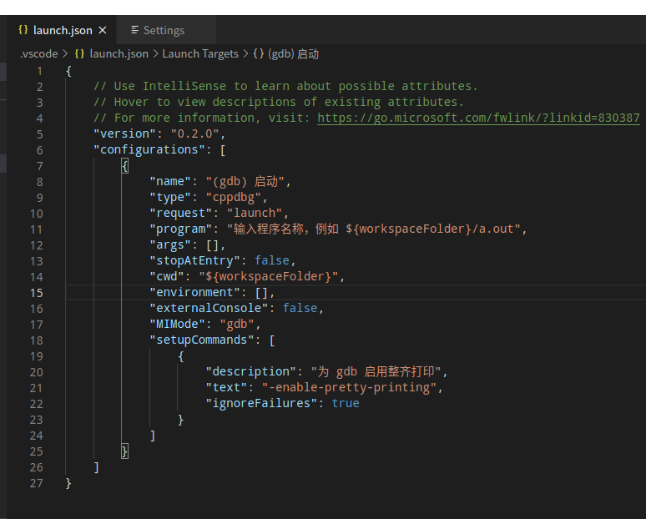The height and width of the screenshot is (519, 646).
Task: Click the "gdb" MIMode value
Action: pyautogui.click(x=237, y=325)
